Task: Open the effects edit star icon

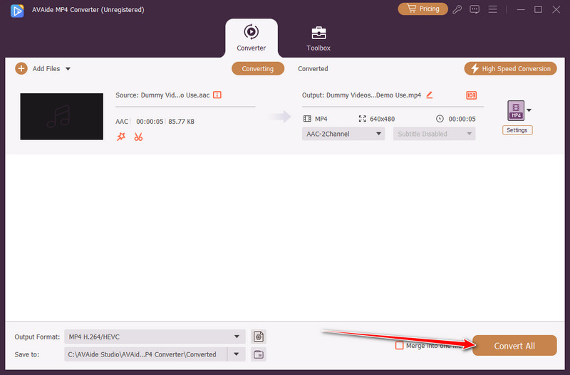Action: (121, 137)
